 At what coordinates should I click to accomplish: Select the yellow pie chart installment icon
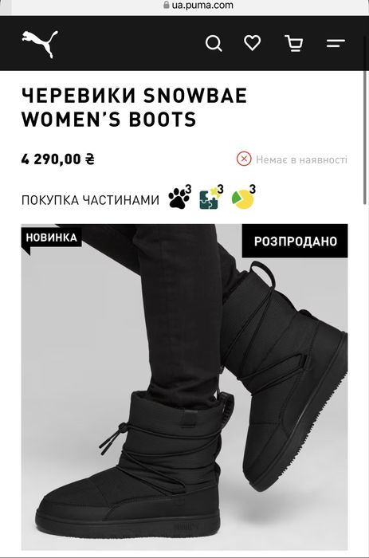click(x=243, y=197)
